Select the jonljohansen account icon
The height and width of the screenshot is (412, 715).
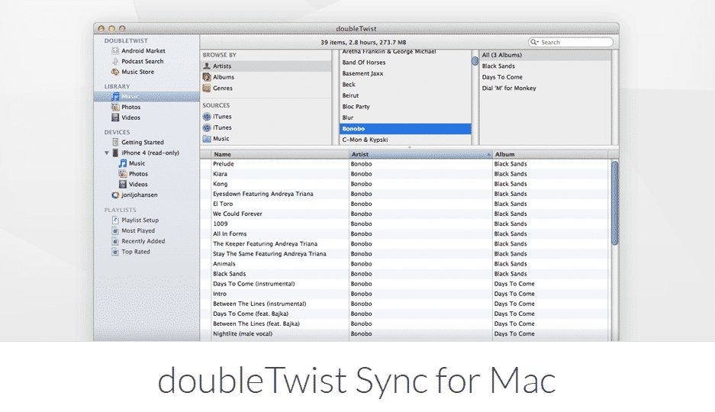tap(115, 195)
